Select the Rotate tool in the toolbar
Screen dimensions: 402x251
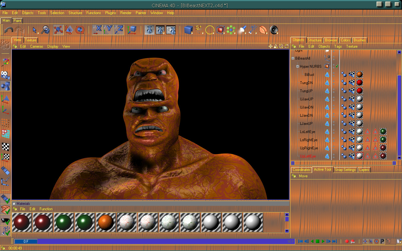(x=80, y=30)
